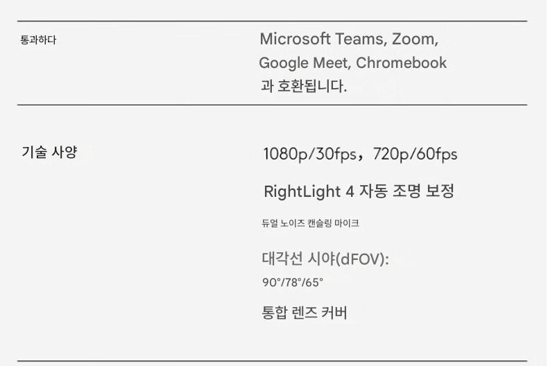Click the word "Zoom"
Screen dimensions: 548x366
(413, 39)
